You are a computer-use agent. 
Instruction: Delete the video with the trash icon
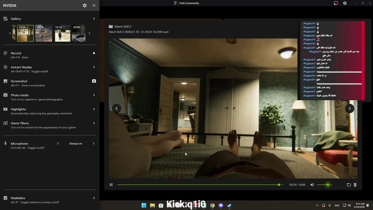coord(355,185)
